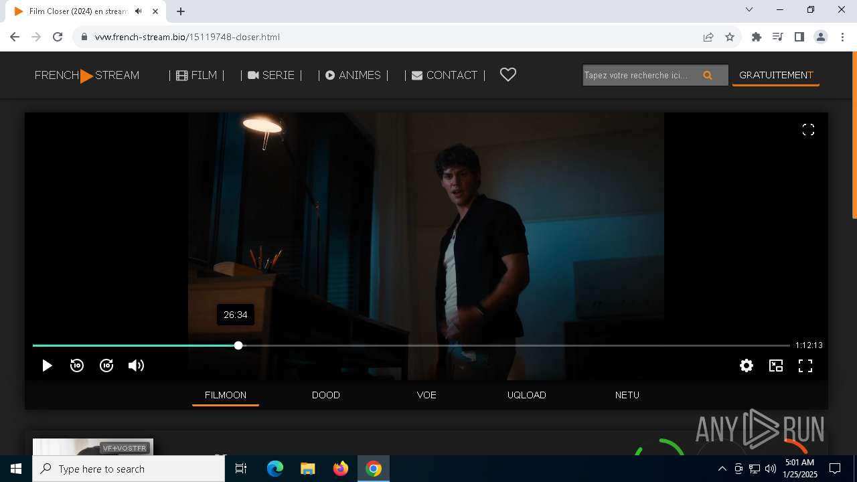Enter fullscreen from player control bar
The height and width of the screenshot is (482, 857).
click(x=805, y=366)
